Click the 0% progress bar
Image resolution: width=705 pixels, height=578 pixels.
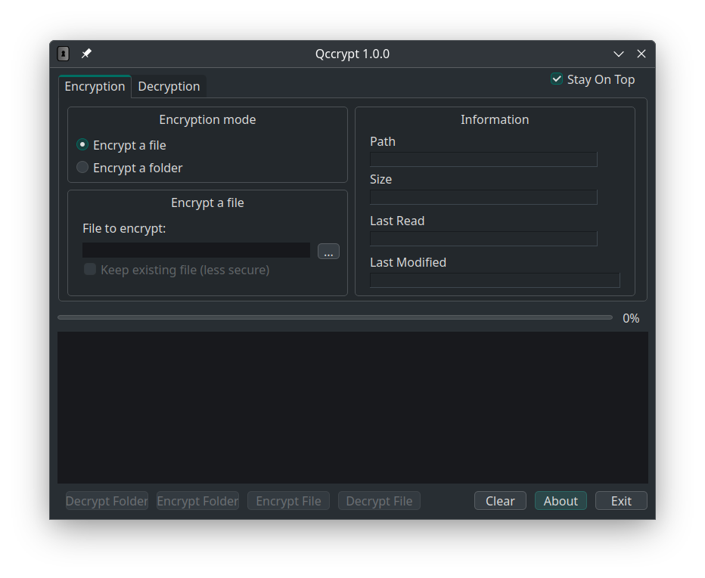click(x=335, y=317)
